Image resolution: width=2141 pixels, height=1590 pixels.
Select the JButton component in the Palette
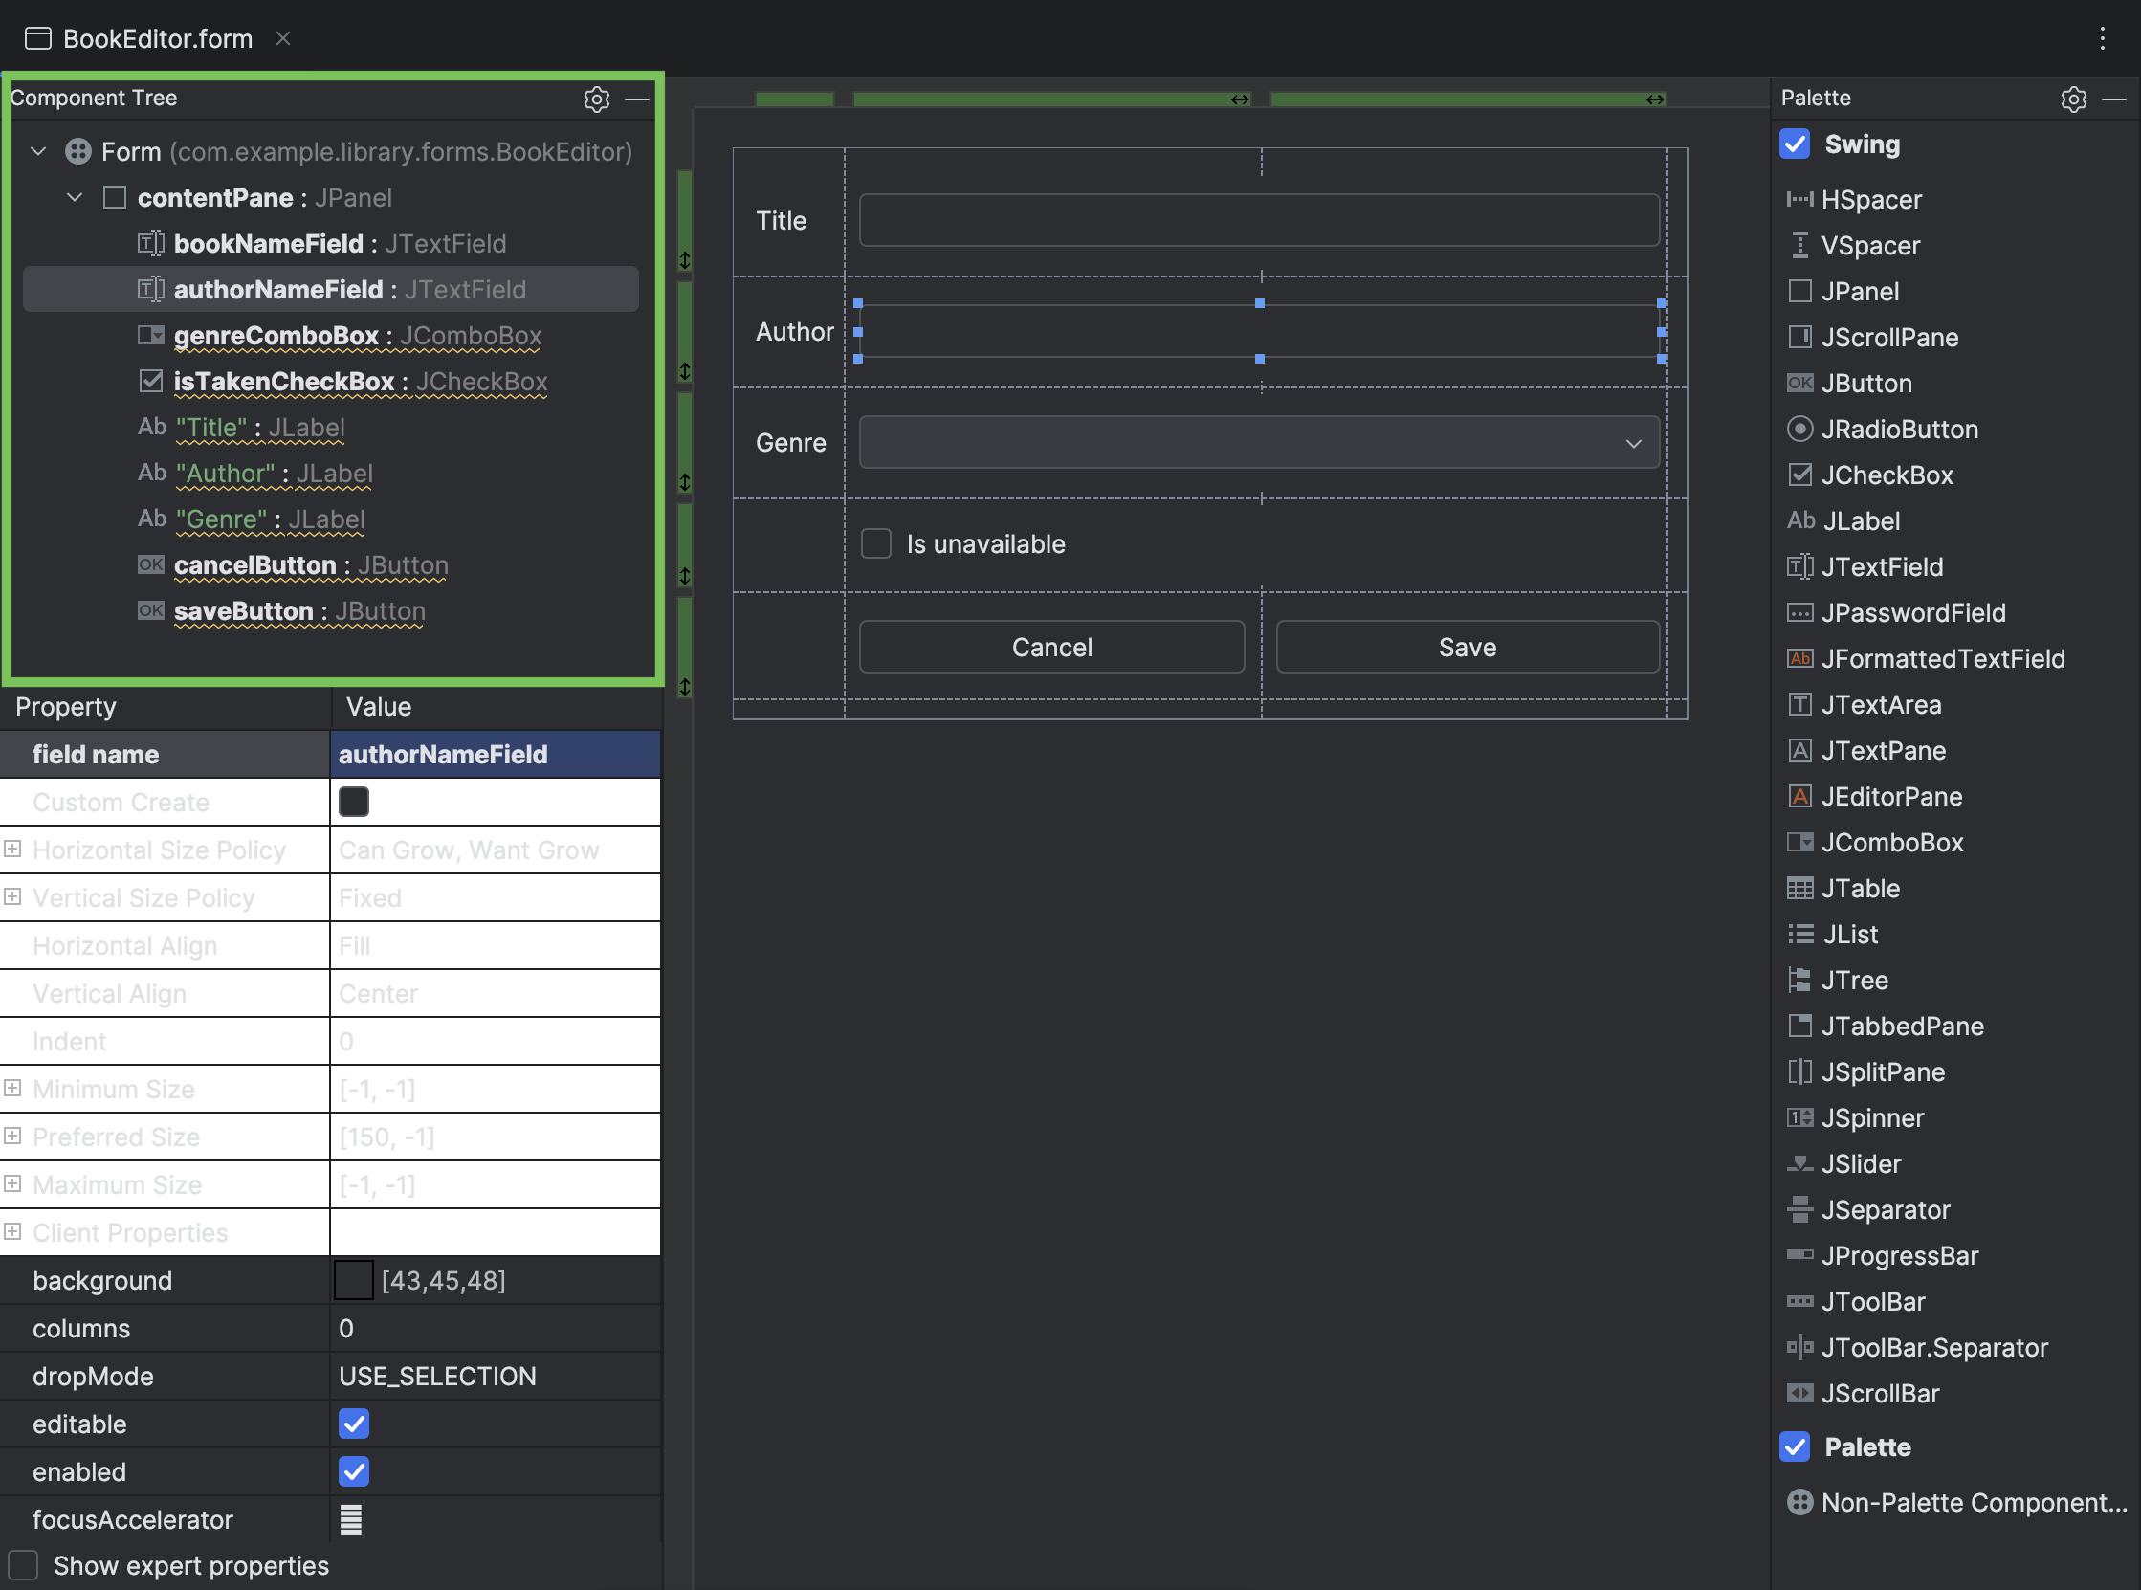[1865, 382]
